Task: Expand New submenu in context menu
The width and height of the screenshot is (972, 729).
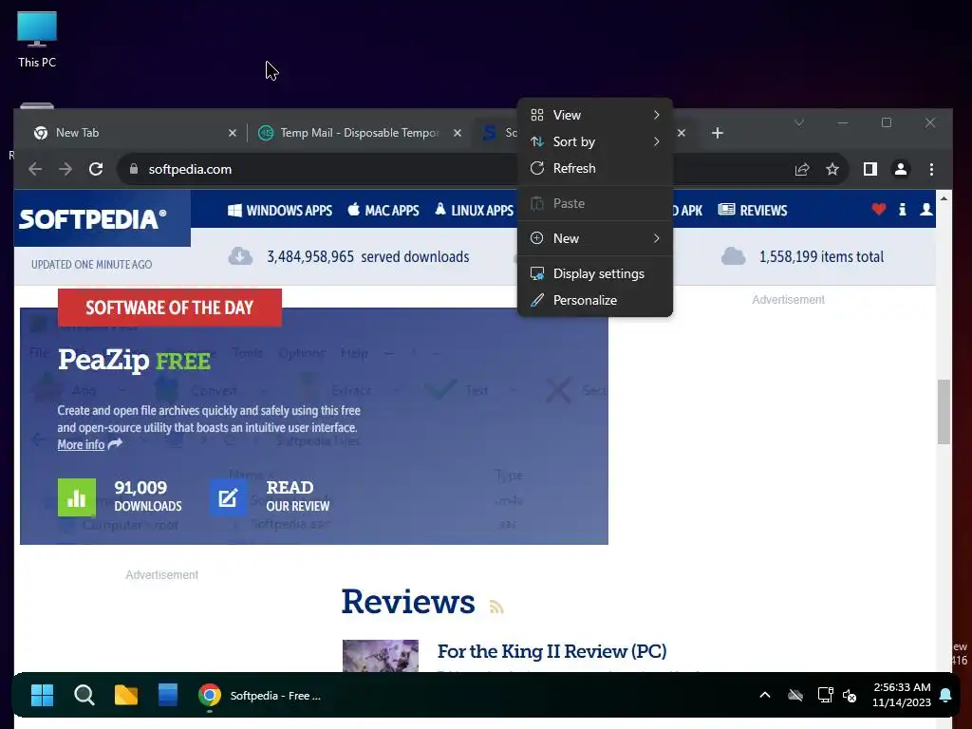Action: tap(595, 238)
